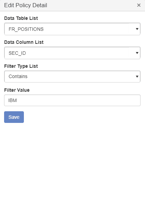Select the FR_POSITIONS combo box value
Screen dimensions: 145x203
coord(26,29)
